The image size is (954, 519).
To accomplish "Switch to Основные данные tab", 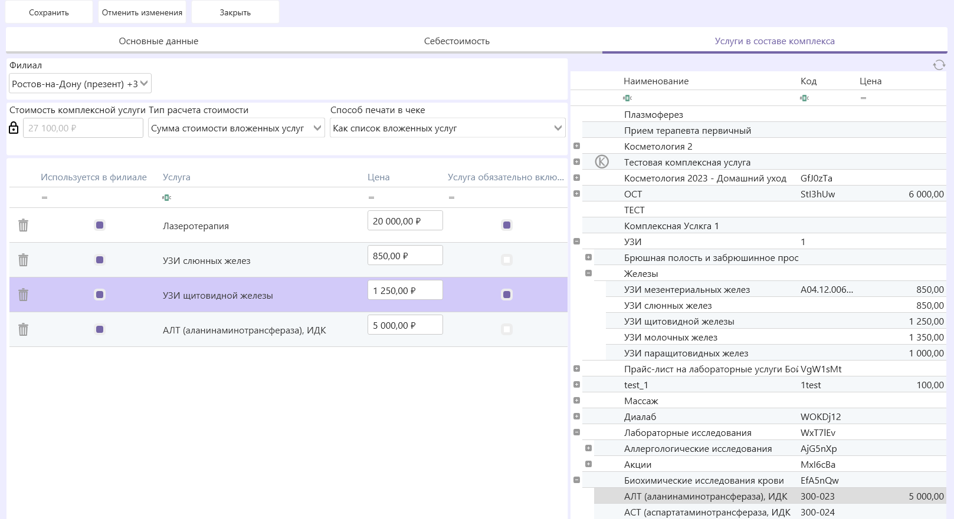I will [158, 41].
